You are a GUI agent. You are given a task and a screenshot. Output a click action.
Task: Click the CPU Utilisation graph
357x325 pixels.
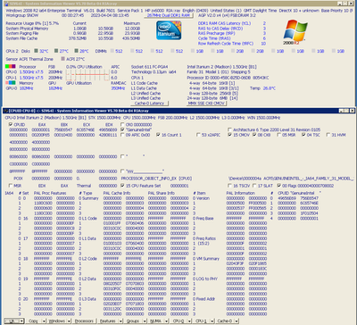(x=87, y=75)
